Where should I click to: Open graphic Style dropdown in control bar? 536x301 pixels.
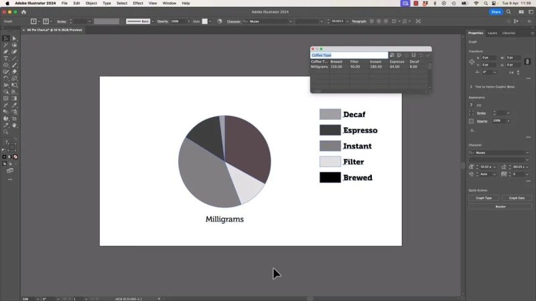(x=210, y=21)
